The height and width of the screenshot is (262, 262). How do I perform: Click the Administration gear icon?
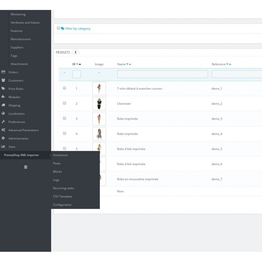3,138
